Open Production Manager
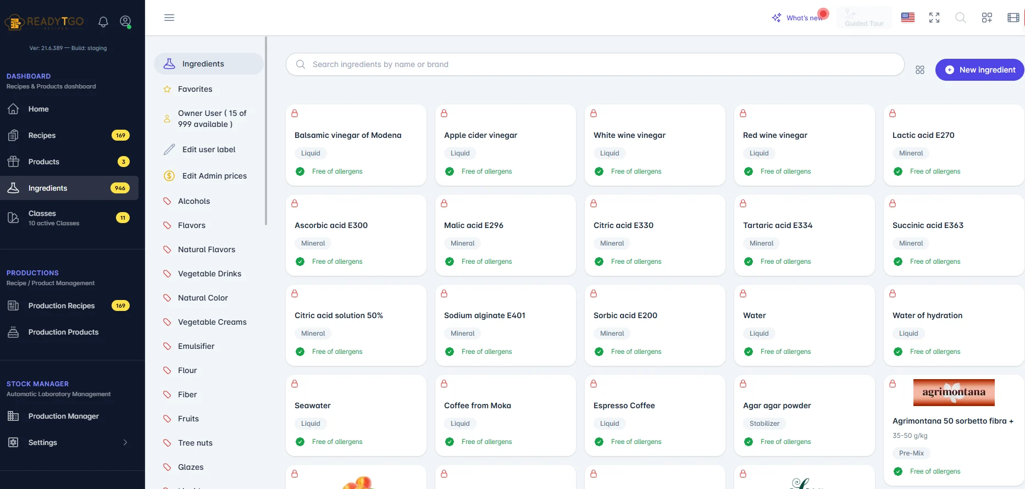 (69, 416)
